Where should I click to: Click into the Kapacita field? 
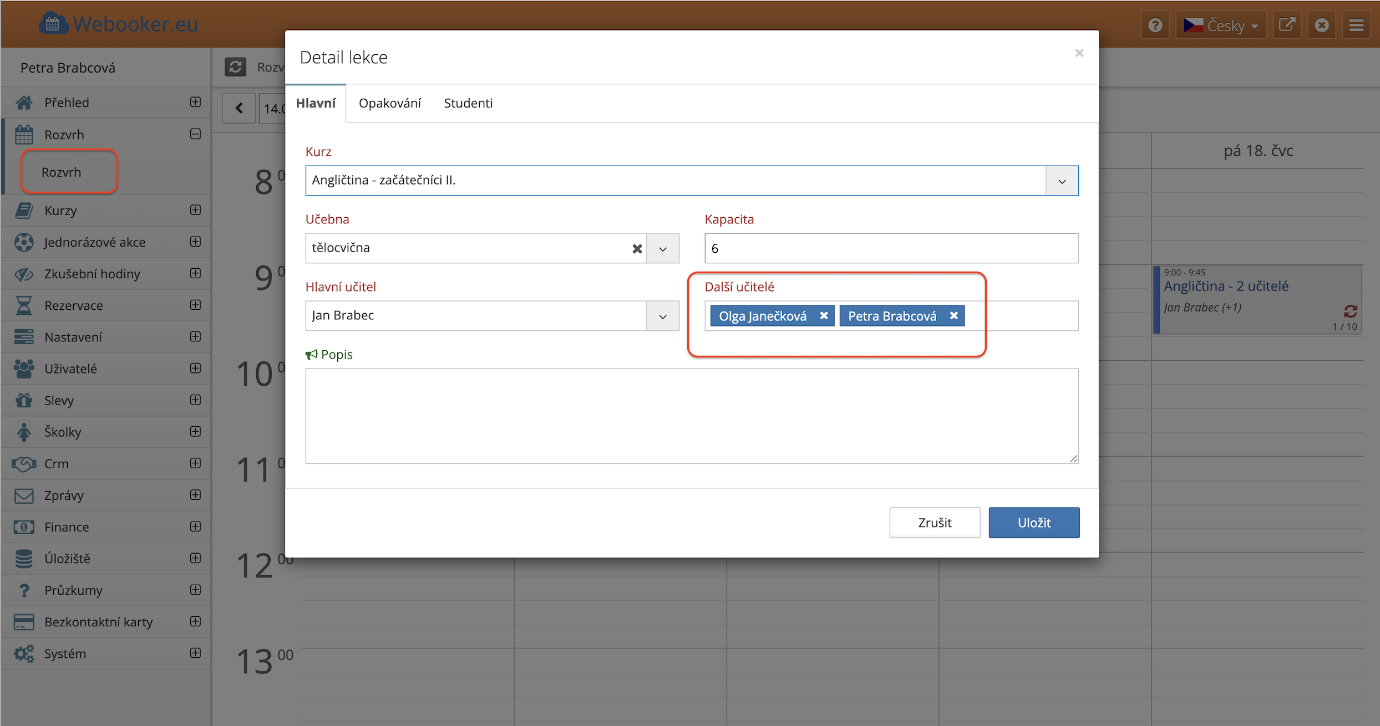point(891,249)
